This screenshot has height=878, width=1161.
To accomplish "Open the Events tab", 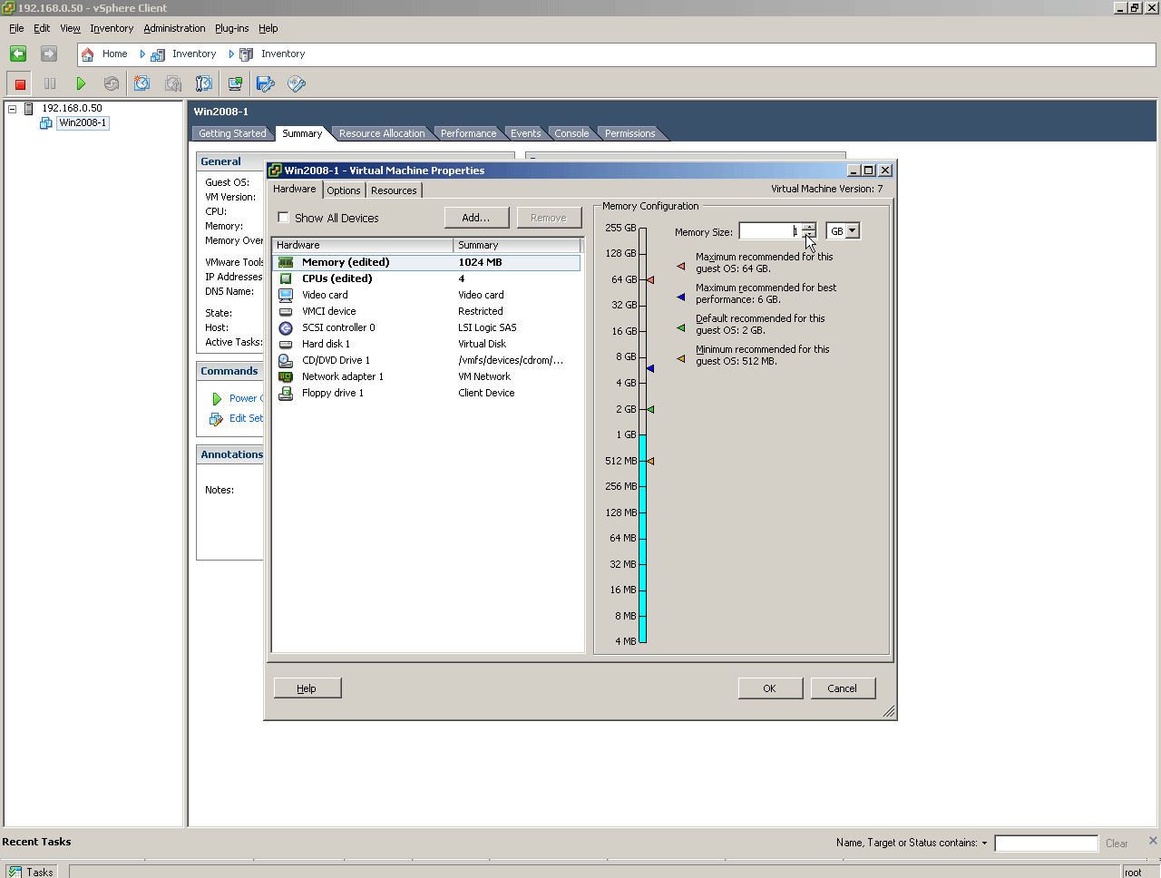I will pos(525,133).
